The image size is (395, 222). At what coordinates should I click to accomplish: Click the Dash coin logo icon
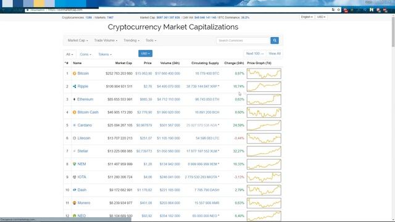tap(74, 190)
